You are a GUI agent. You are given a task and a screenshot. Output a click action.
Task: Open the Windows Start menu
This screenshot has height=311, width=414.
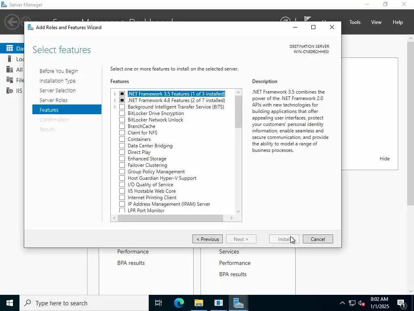click(x=10, y=303)
